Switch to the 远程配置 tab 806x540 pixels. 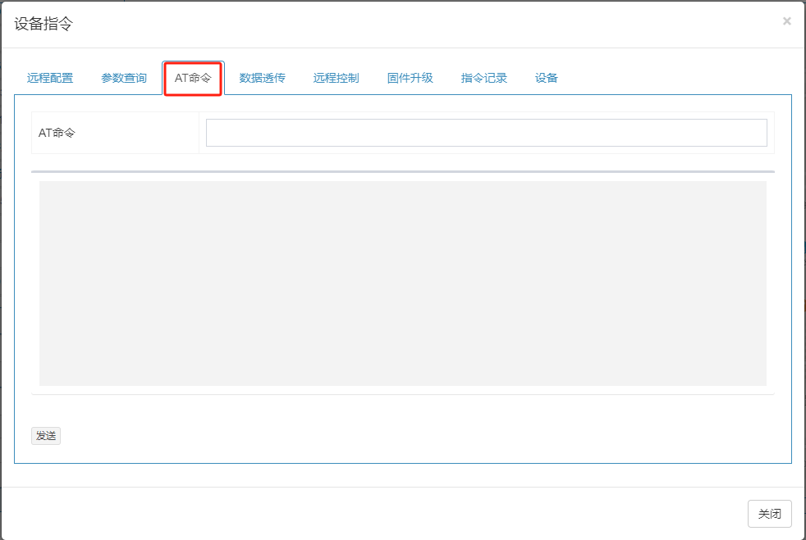click(x=50, y=79)
